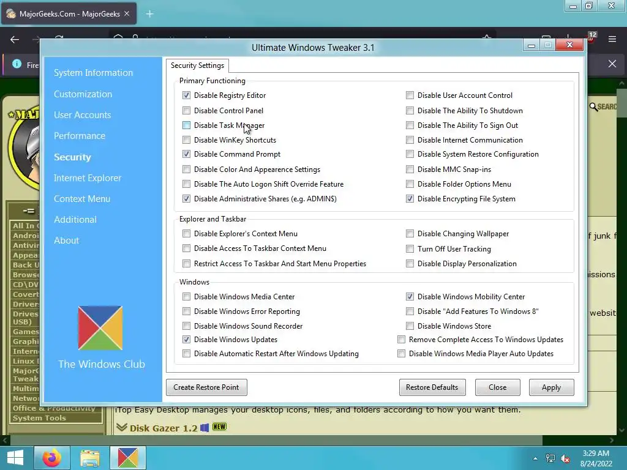Viewport: 627px width, 470px height.
Task: Uncheck Disable Encrypting File System
Action: click(x=410, y=199)
